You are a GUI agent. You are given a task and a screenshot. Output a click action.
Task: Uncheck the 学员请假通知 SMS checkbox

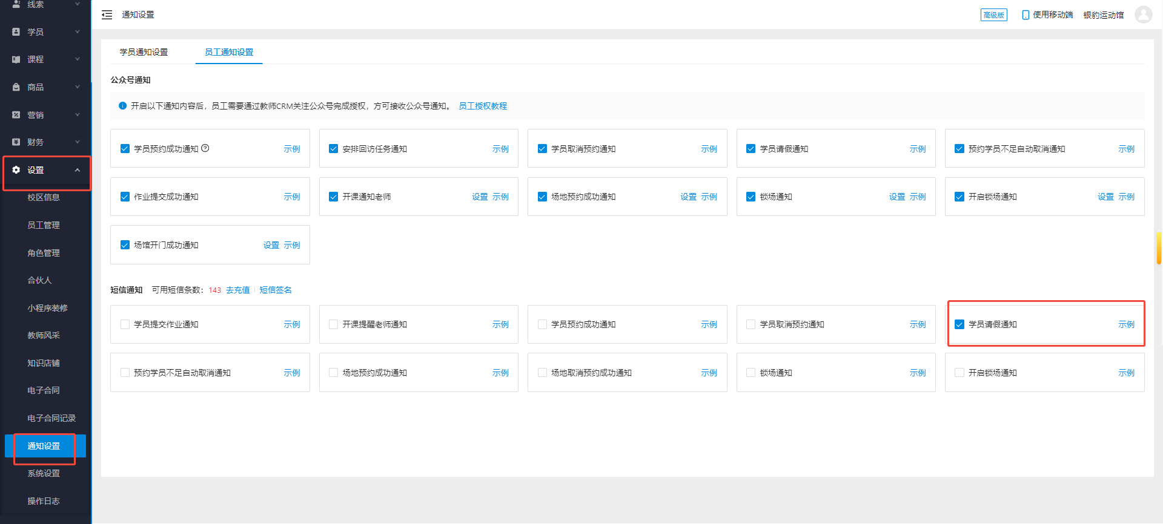959,324
